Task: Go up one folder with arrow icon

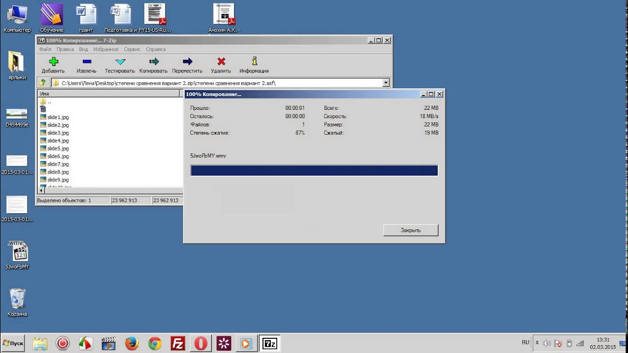Action: [43, 83]
